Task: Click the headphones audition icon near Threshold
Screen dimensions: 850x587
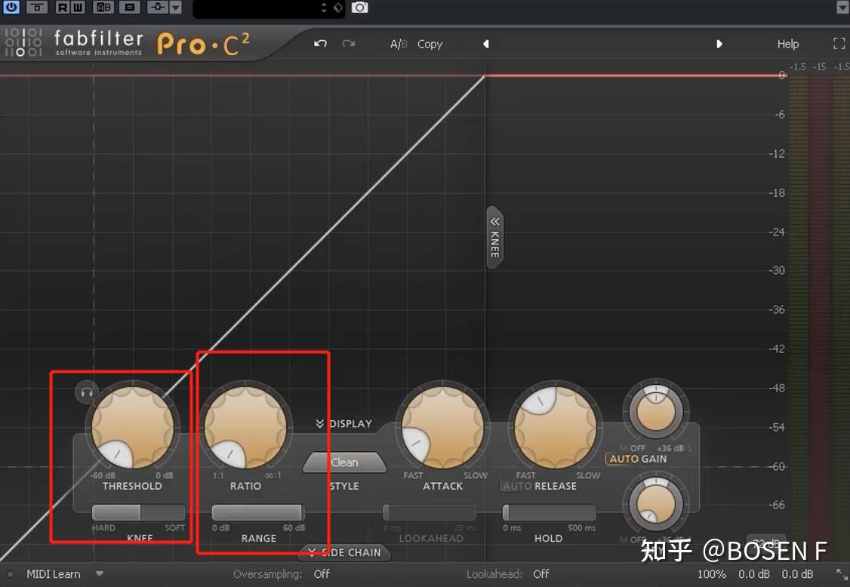Action: pyautogui.click(x=85, y=392)
